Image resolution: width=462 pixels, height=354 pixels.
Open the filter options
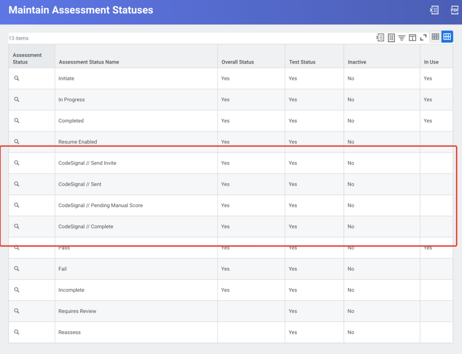click(x=402, y=37)
